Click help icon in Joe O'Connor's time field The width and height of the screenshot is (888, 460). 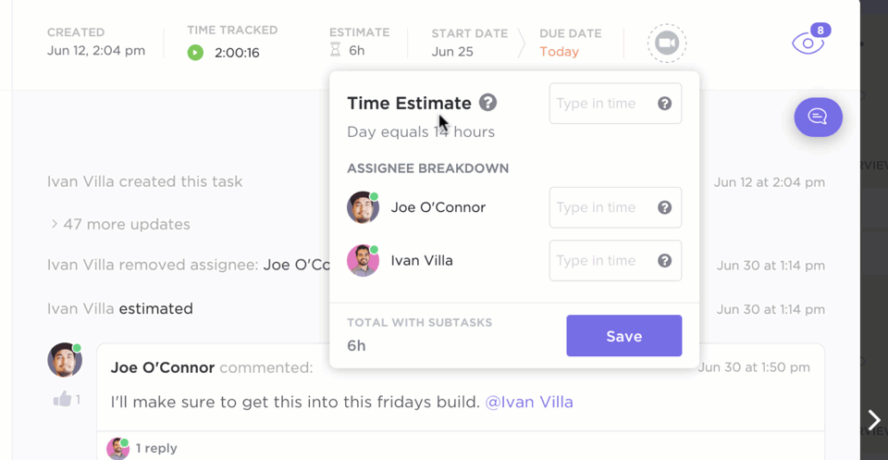coord(664,207)
